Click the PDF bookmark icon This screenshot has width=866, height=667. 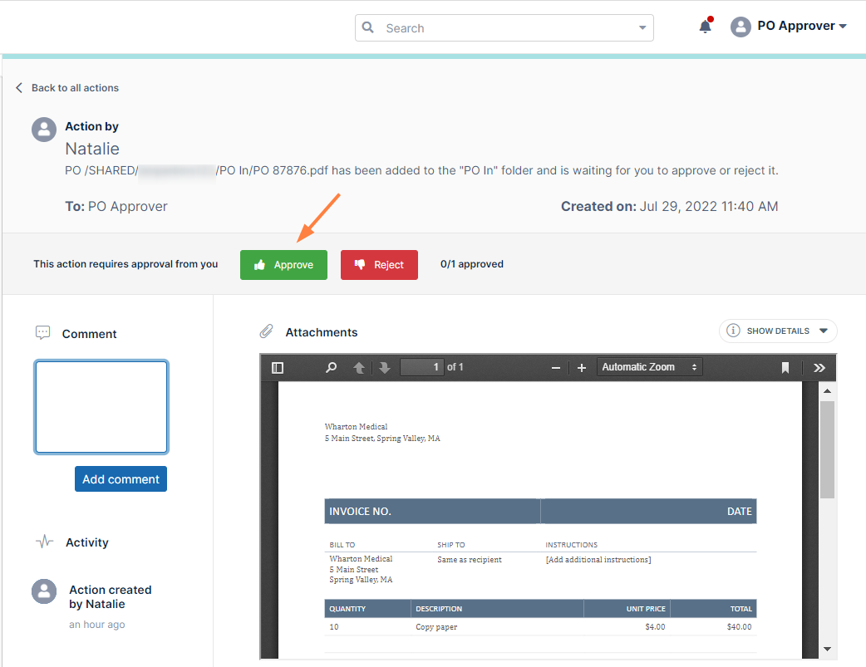coord(785,368)
